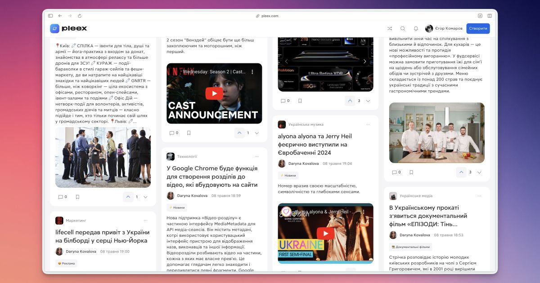This screenshot has height=283, width=540.
Task: Upvote the office crowd photo post
Action: coord(128,197)
